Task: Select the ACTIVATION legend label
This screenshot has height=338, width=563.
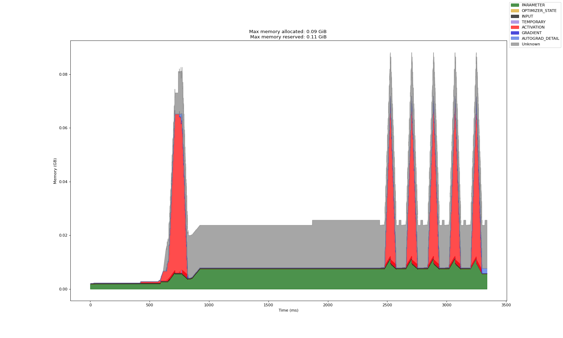Action: (533, 27)
